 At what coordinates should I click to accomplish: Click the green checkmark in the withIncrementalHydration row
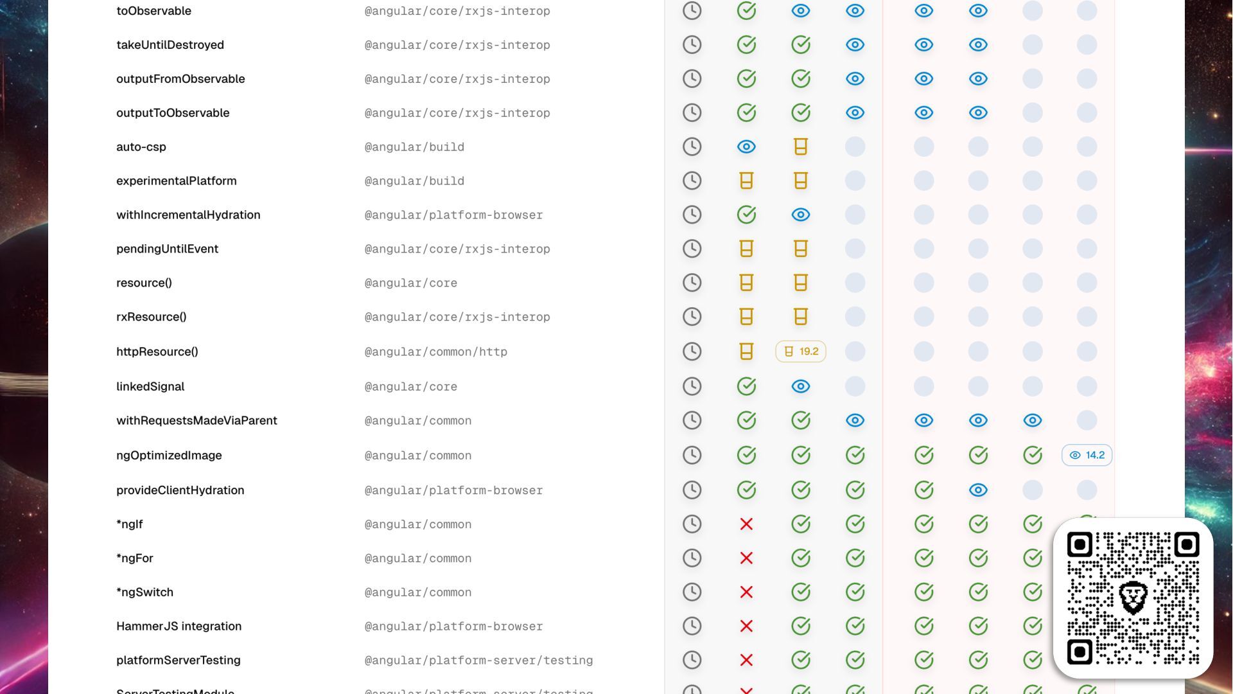pos(746,215)
